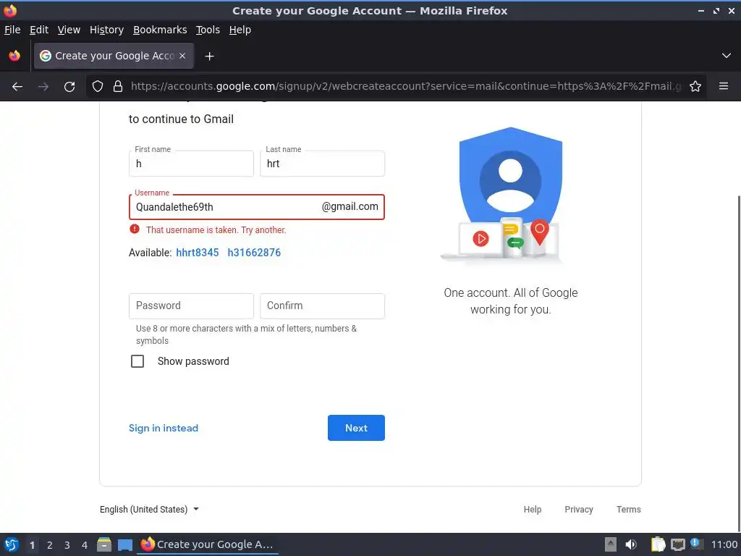Open Firefox View pinned icon
The height and width of the screenshot is (556, 741).
pos(14,56)
